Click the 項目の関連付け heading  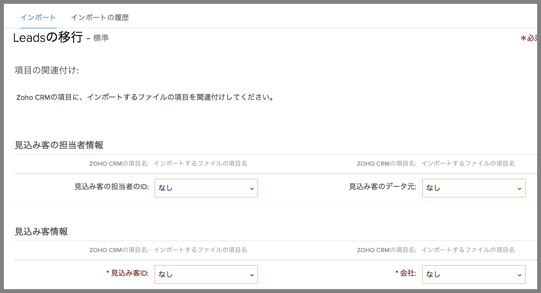tap(47, 71)
